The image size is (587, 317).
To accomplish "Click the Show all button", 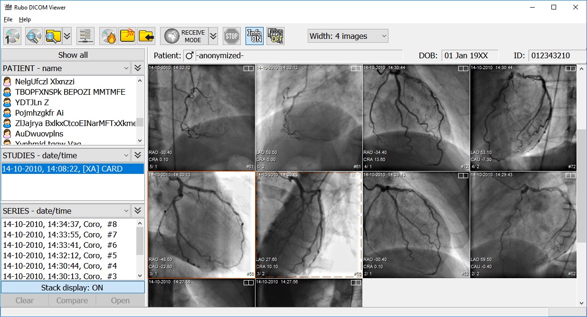I will click(x=73, y=55).
